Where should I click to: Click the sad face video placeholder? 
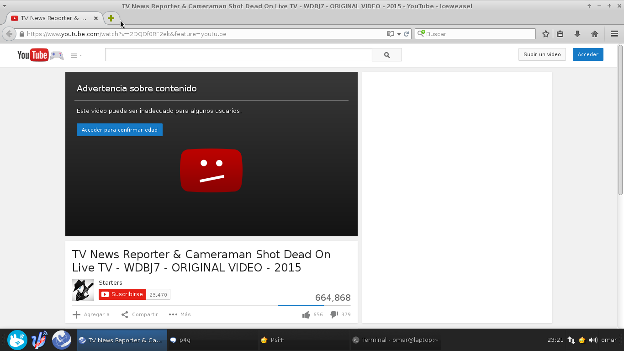211,170
